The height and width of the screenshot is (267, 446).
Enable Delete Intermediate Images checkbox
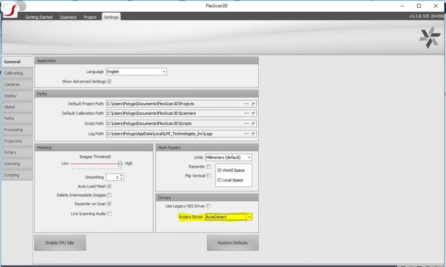(x=109, y=195)
